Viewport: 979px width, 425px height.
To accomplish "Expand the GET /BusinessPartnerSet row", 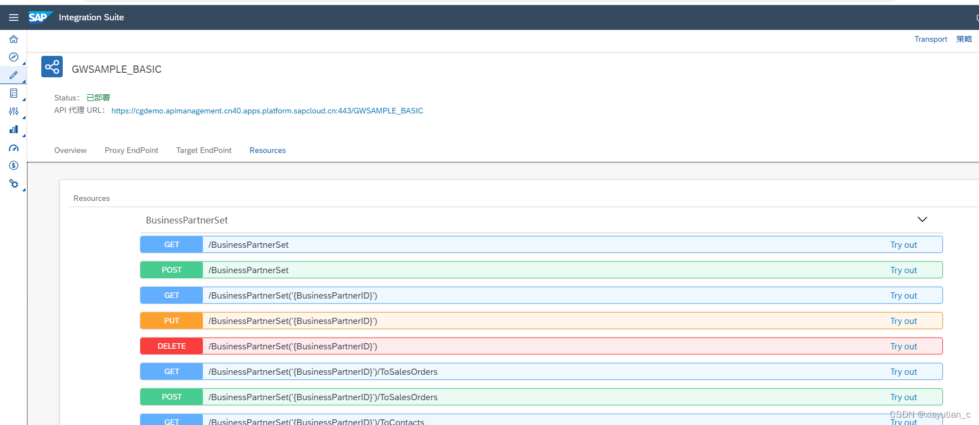I will [542, 244].
